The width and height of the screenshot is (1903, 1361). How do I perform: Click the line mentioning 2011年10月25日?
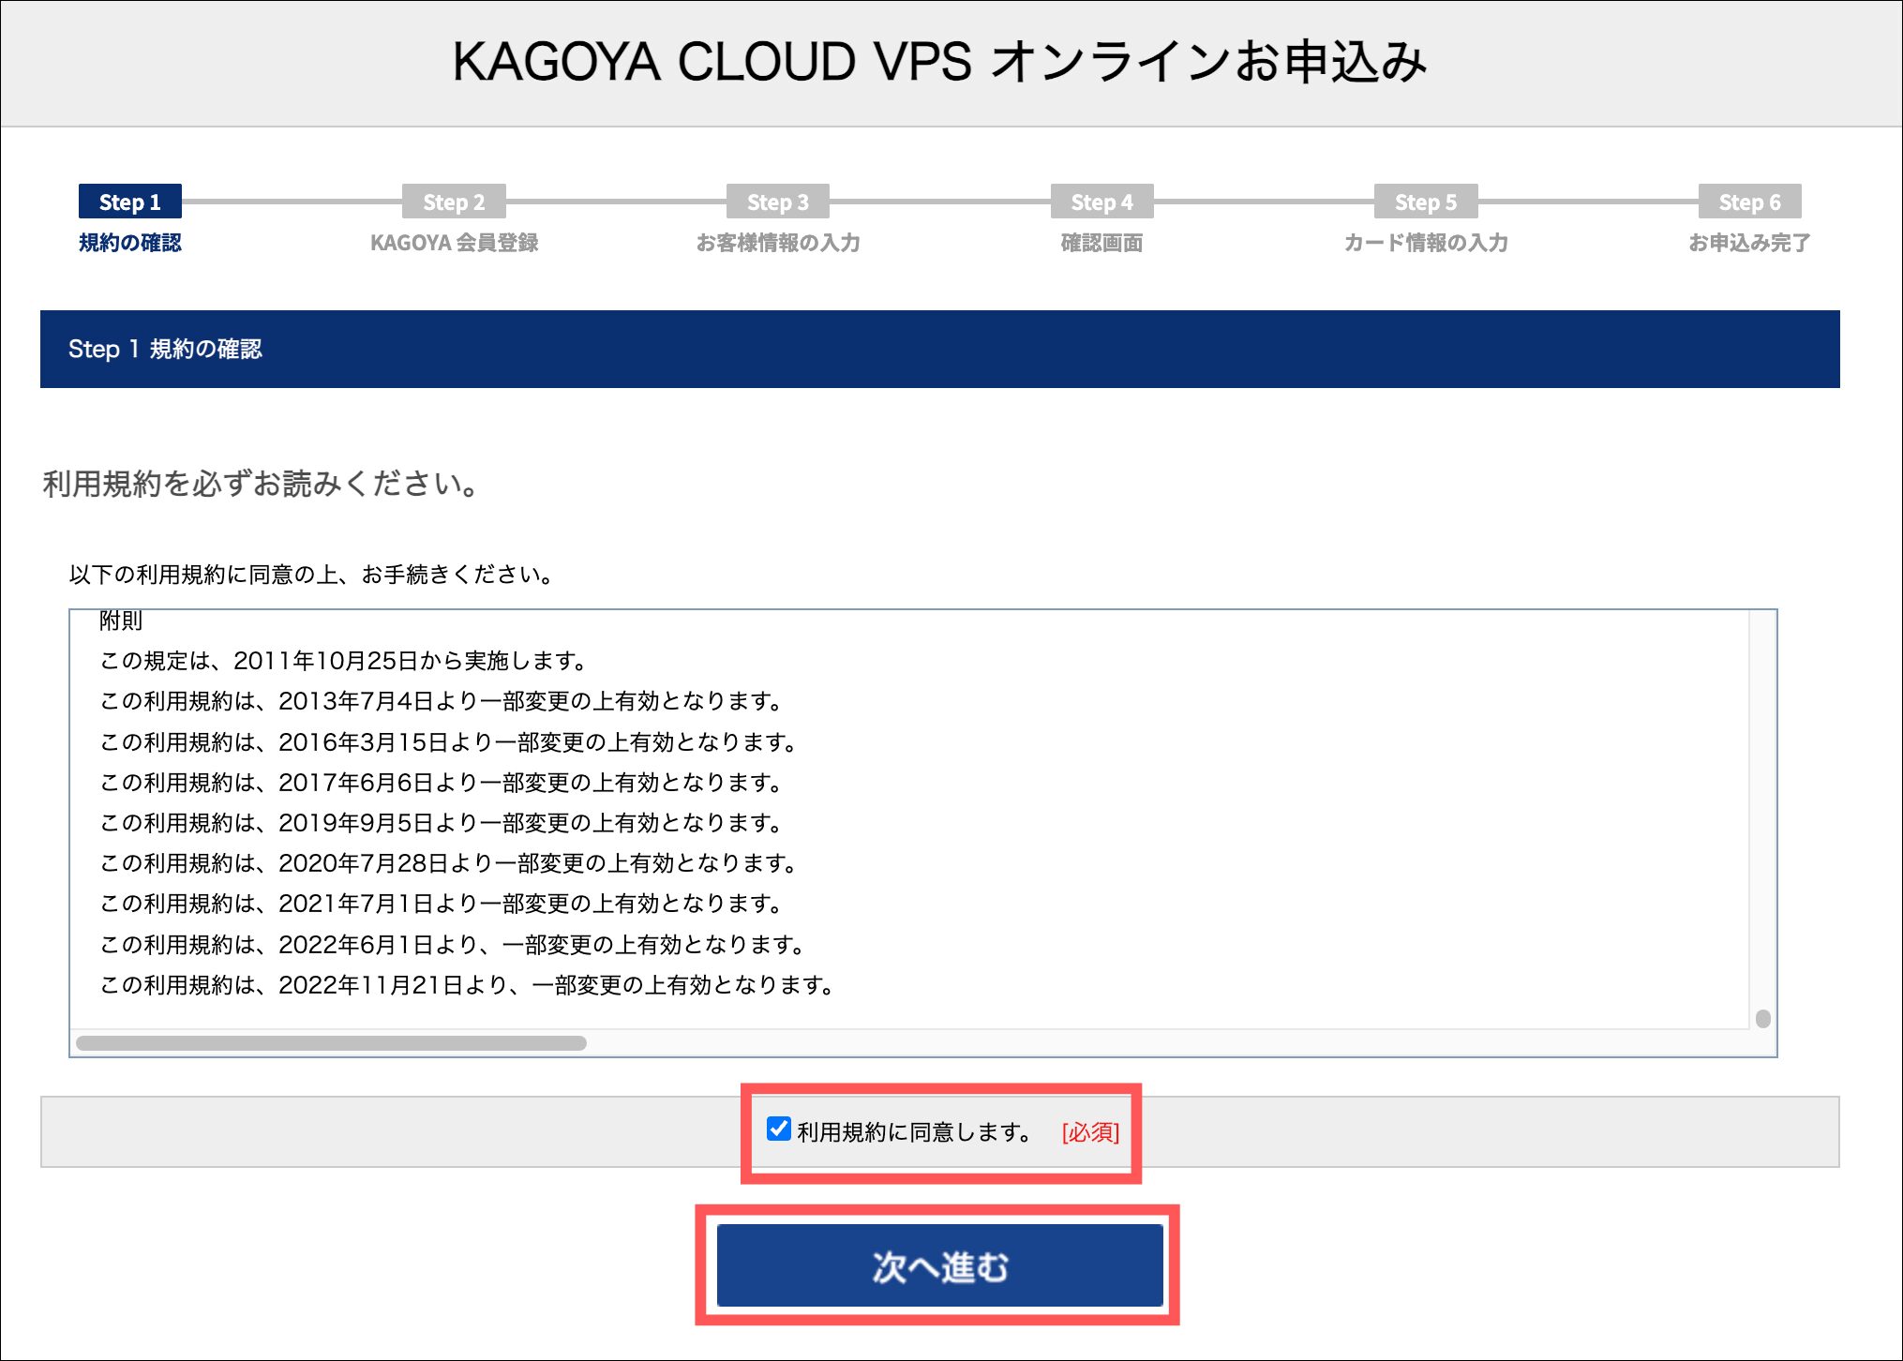click(343, 661)
